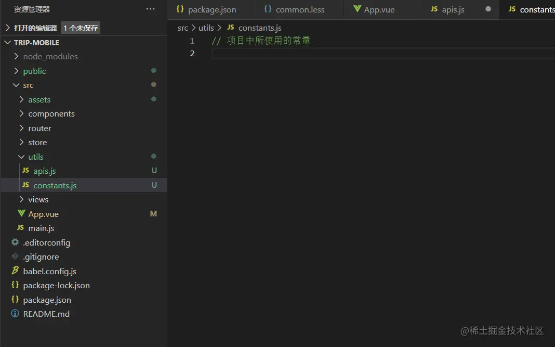This screenshot has height=347, width=555.
Task: Collapse the src folder
Action: coord(16,85)
